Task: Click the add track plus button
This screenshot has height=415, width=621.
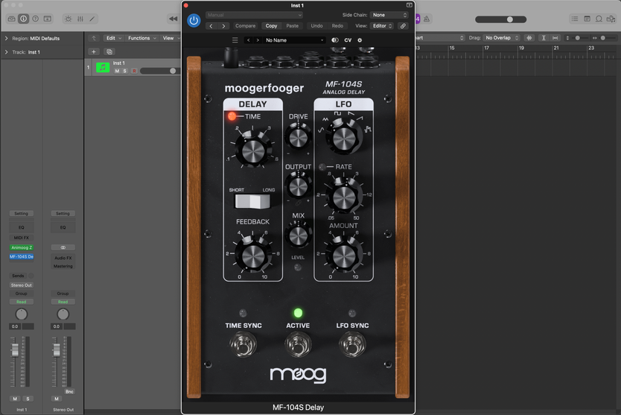Action: 94,51
